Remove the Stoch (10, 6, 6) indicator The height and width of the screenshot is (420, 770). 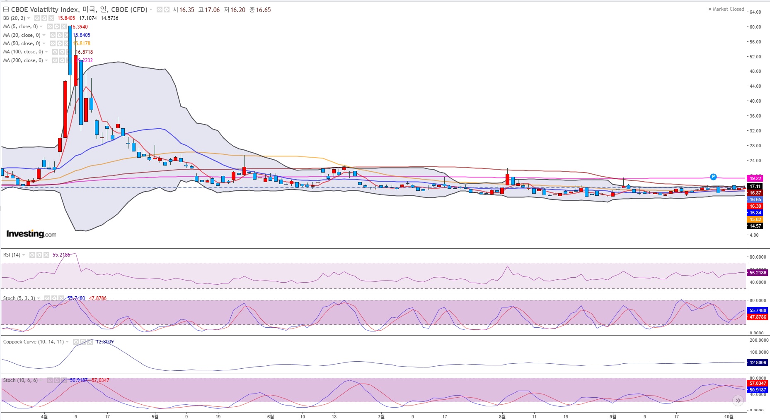click(63, 380)
